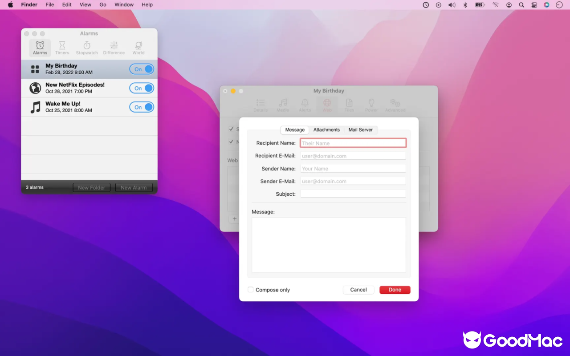
Task: Switch to the Difference tool
Action: point(114,48)
